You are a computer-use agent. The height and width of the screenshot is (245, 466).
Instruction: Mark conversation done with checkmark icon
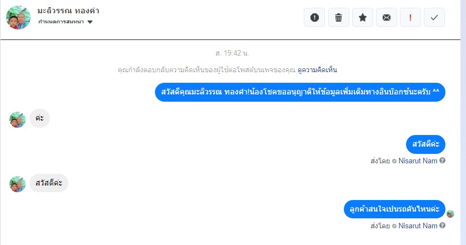[434, 18]
